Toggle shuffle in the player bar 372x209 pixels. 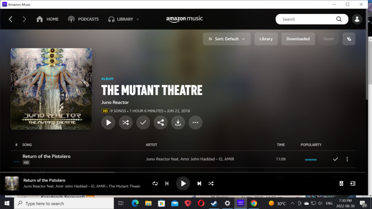point(211,183)
